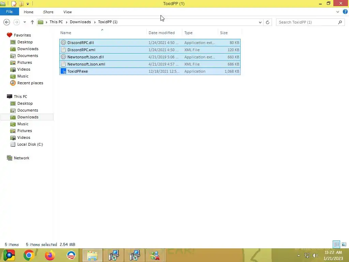Viewport: 349px width, 262px height.
Task: Click the Forward navigation arrow
Action: 16,22
